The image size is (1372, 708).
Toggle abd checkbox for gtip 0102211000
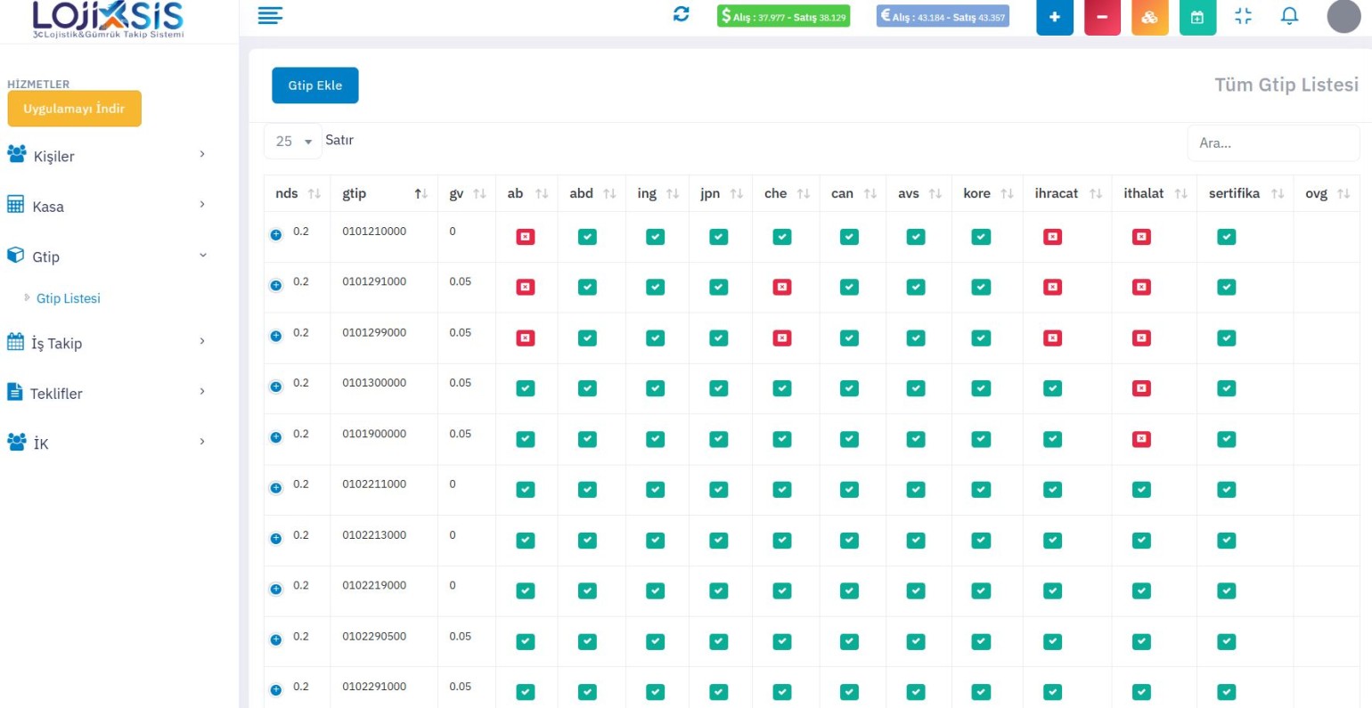587,489
